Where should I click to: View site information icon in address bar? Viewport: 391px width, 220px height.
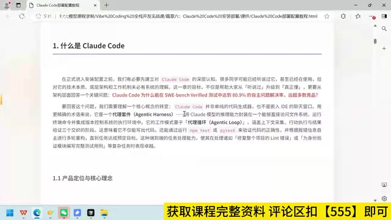click(38, 16)
